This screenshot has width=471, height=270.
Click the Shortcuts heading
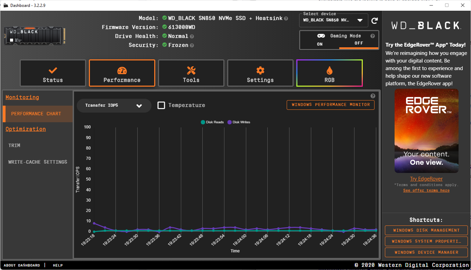426,220
